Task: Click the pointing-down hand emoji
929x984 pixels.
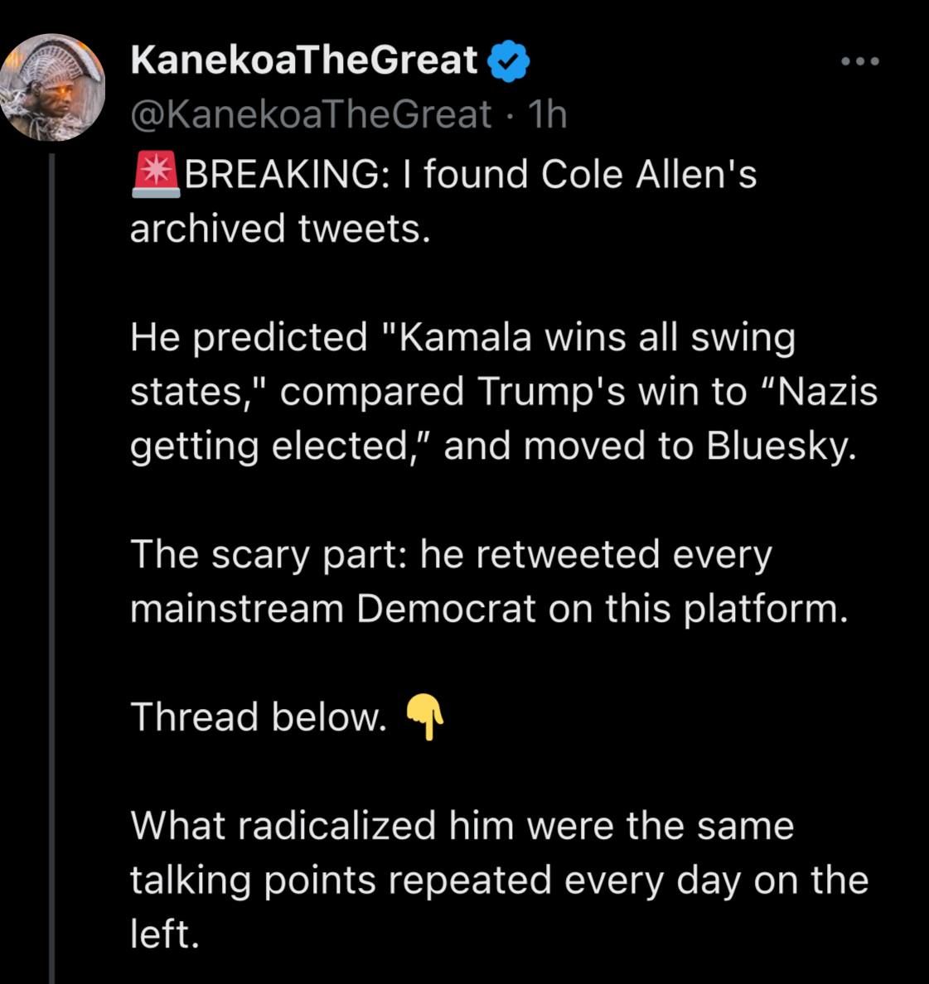Action: (x=426, y=716)
